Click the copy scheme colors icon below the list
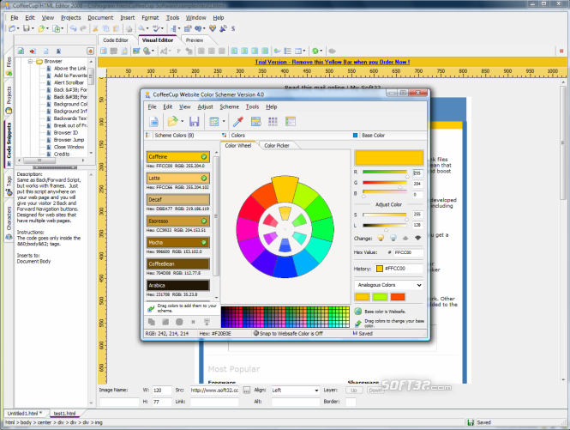The image size is (570, 430). (152, 322)
